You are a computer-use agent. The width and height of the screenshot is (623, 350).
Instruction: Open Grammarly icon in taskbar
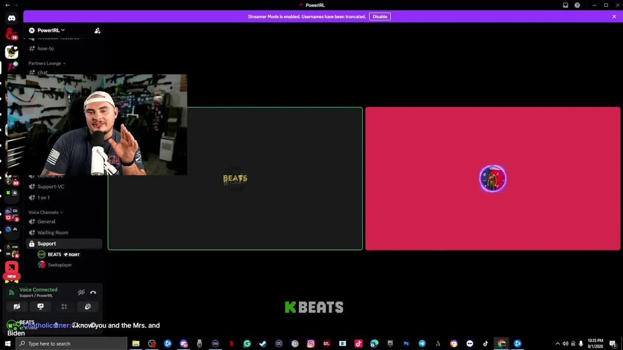(247, 344)
